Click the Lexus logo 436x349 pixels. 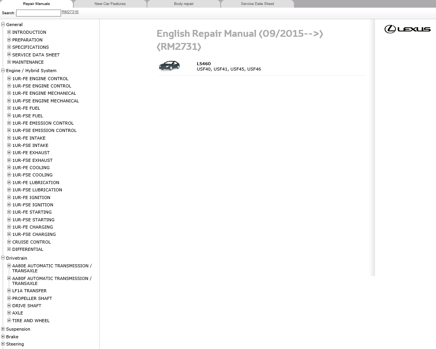407,29
